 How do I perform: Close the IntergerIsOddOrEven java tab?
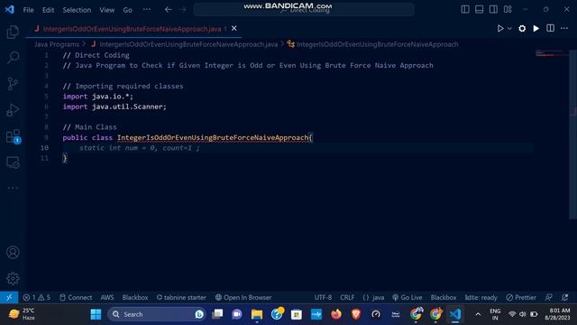(234, 28)
